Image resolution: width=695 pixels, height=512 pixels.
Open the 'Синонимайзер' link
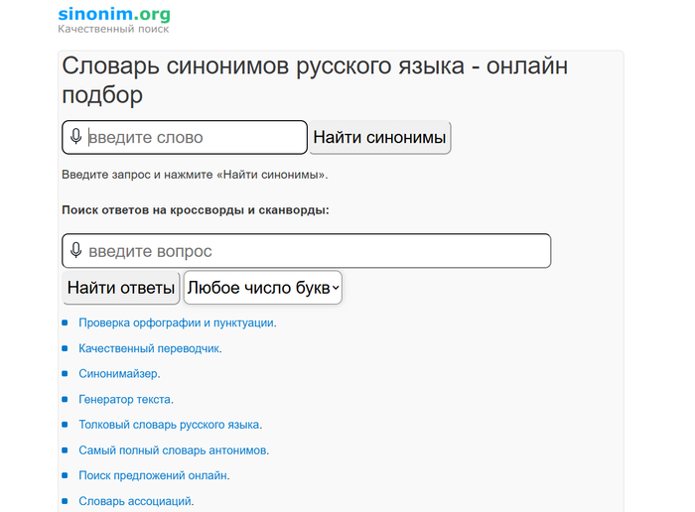119,374
